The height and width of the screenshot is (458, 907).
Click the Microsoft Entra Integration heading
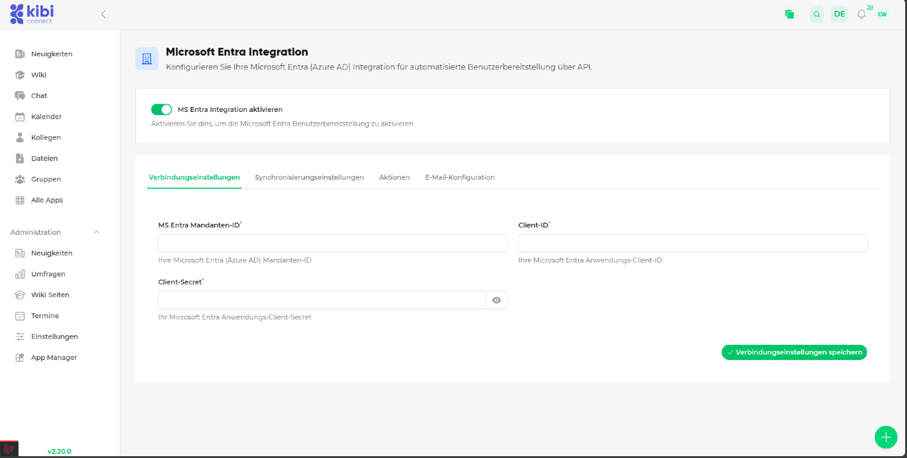click(x=237, y=52)
